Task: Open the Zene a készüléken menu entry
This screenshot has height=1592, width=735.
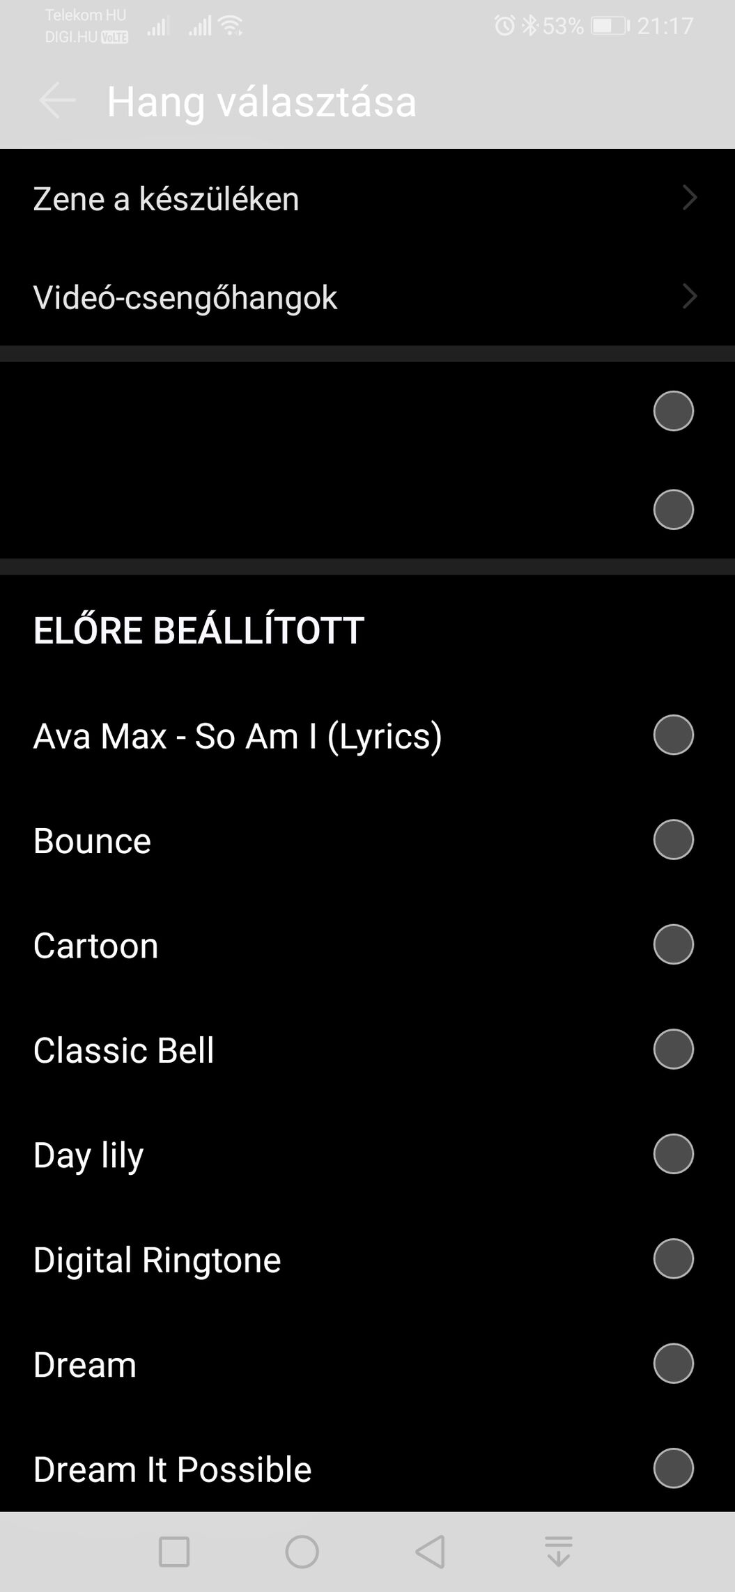Action: (167, 198)
